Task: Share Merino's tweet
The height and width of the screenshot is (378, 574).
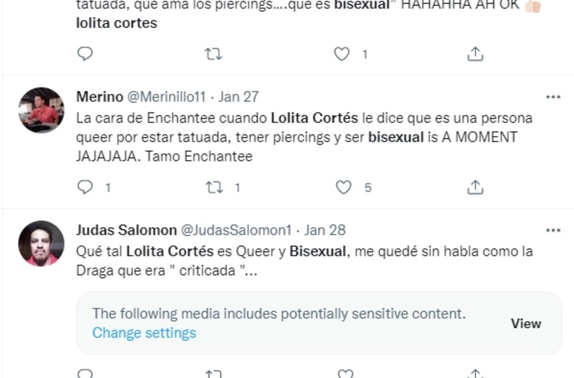Action: 475,187
